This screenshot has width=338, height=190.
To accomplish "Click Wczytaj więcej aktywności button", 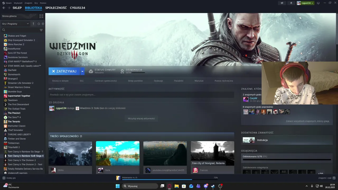I will click(x=141, y=118).
